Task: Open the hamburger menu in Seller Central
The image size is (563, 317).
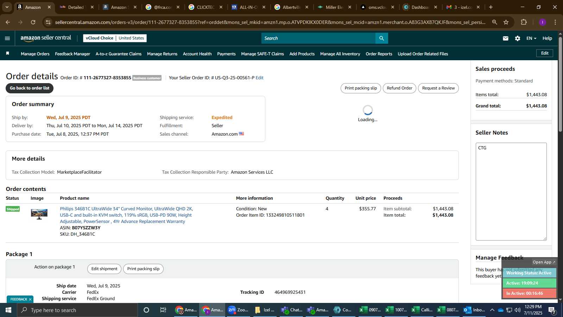Action: pos(7,38)
